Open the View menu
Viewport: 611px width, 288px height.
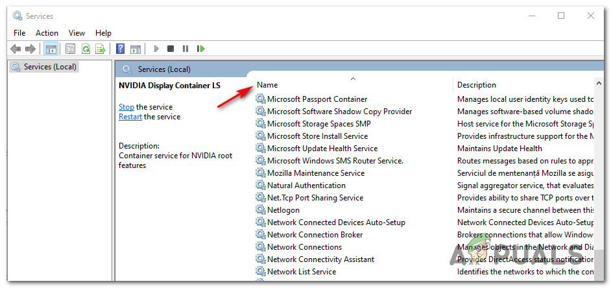point(77,32)
